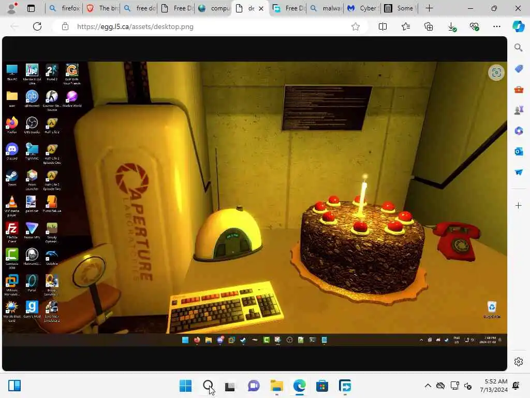
Task: Show hidden system tray icons
Action: click(428, 386)
